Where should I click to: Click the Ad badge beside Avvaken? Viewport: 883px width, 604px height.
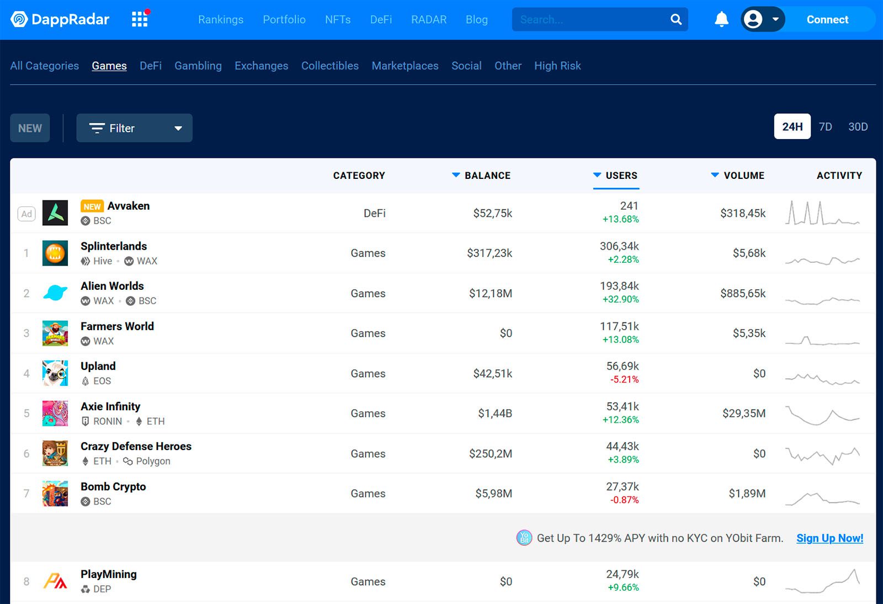coord(26,214)
